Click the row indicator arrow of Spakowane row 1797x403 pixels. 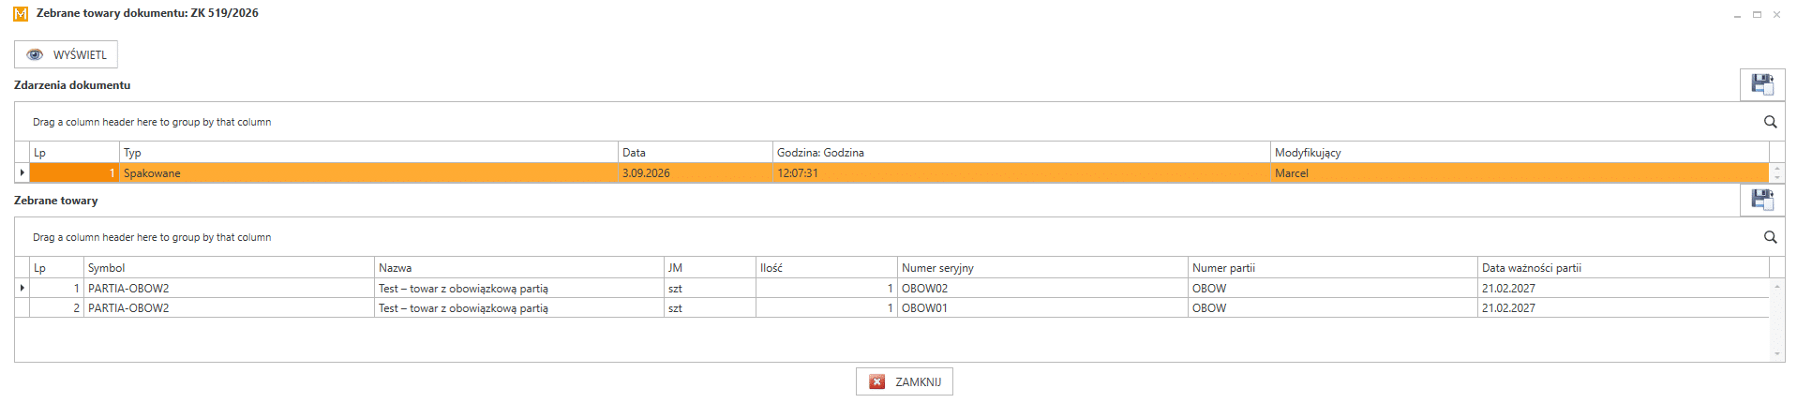tap(22, 172)
